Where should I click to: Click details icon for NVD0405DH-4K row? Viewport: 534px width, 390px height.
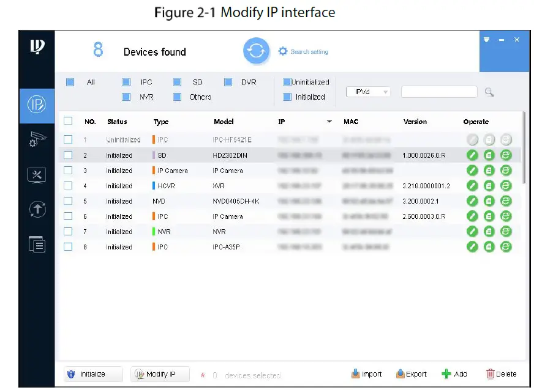coord(489,201)
